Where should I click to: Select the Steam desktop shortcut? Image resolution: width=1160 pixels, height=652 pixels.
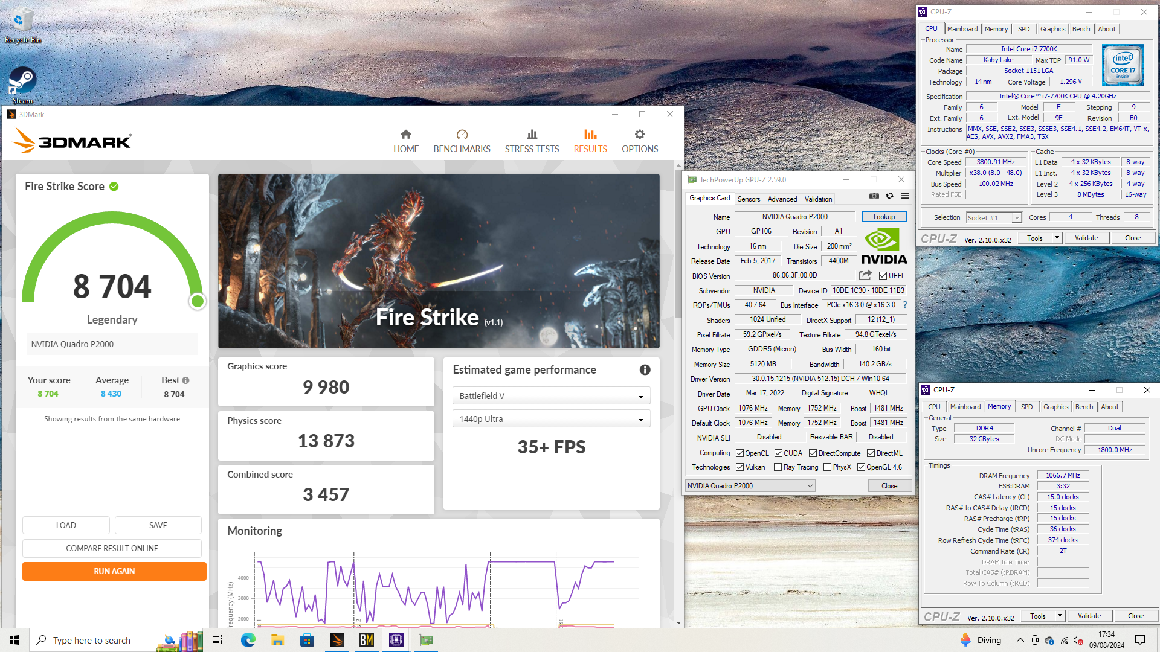(x=22, y=85)
